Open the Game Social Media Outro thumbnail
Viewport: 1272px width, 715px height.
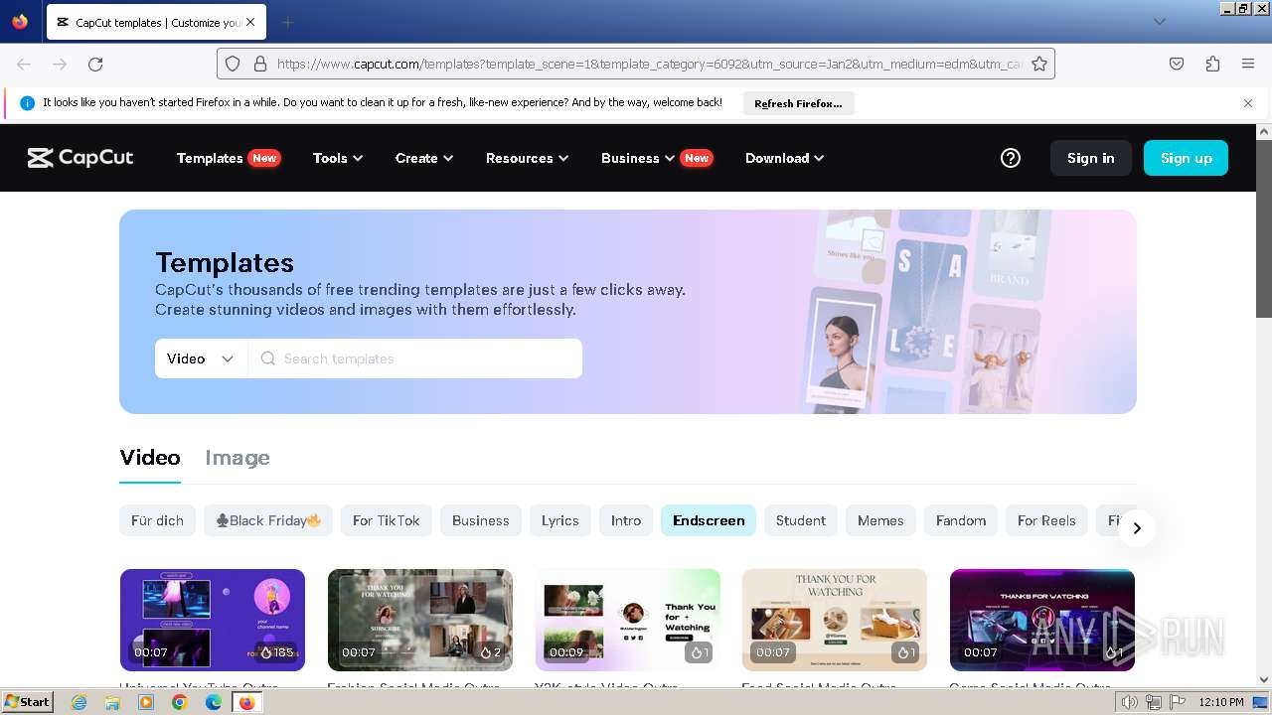1042,620
